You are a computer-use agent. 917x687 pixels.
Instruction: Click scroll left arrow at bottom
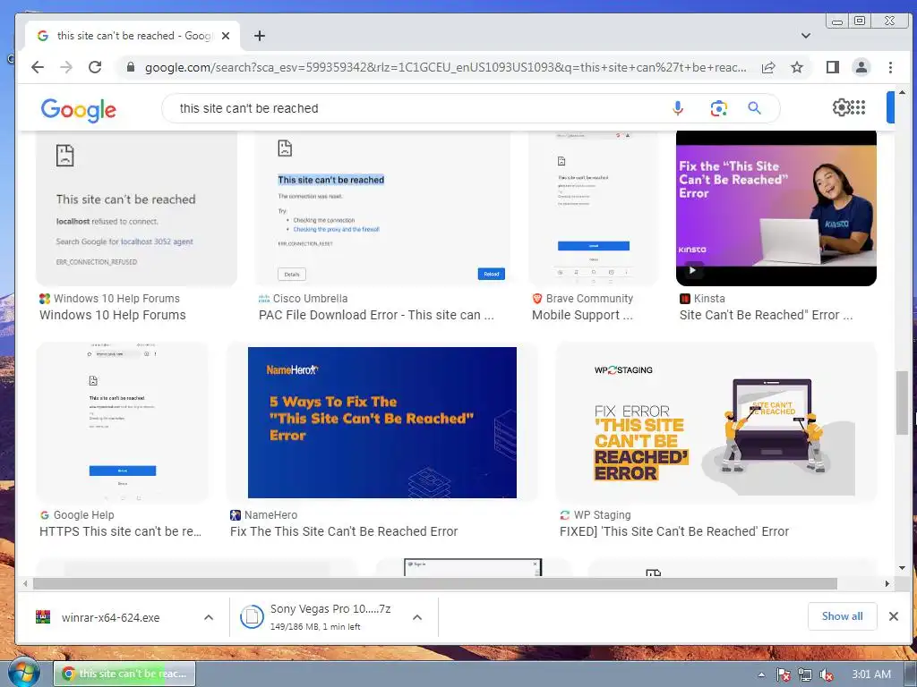tap(24, 583)
